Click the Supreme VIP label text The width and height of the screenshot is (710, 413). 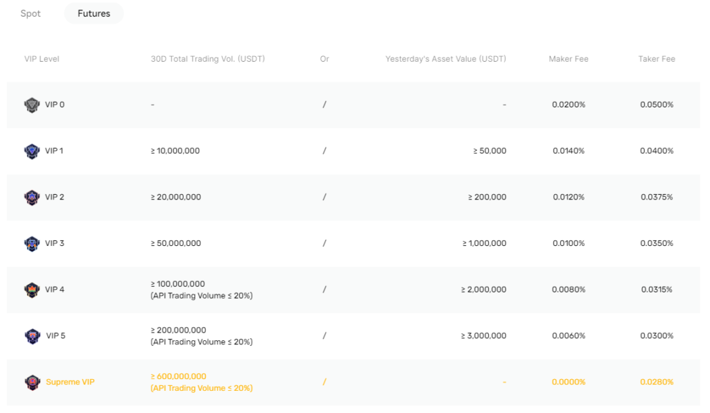70,382
